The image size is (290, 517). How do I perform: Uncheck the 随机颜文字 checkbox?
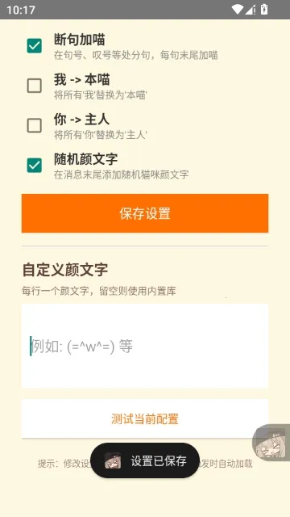(34, 165)
